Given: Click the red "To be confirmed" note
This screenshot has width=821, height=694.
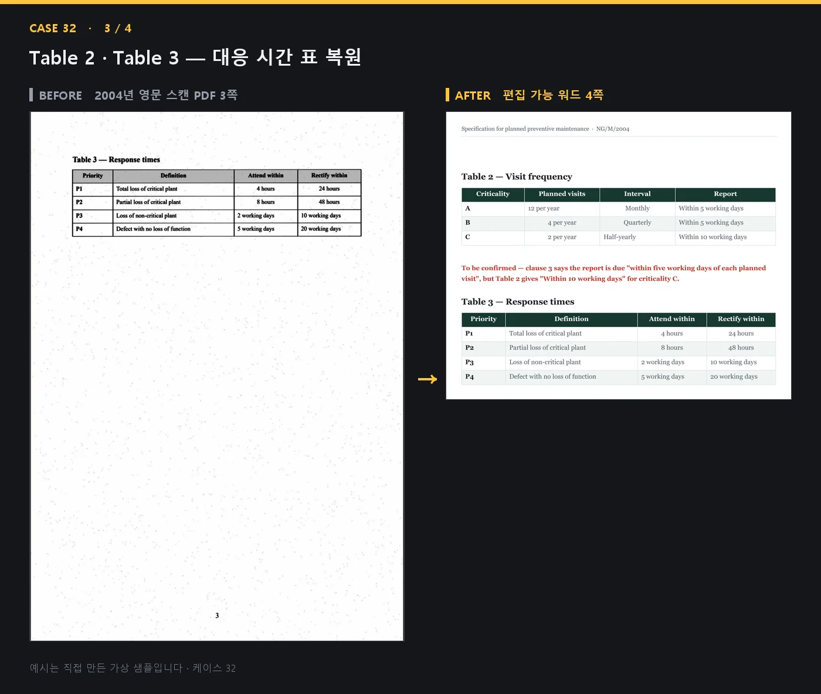Looking at the screenshot, I should pos(613,273).
